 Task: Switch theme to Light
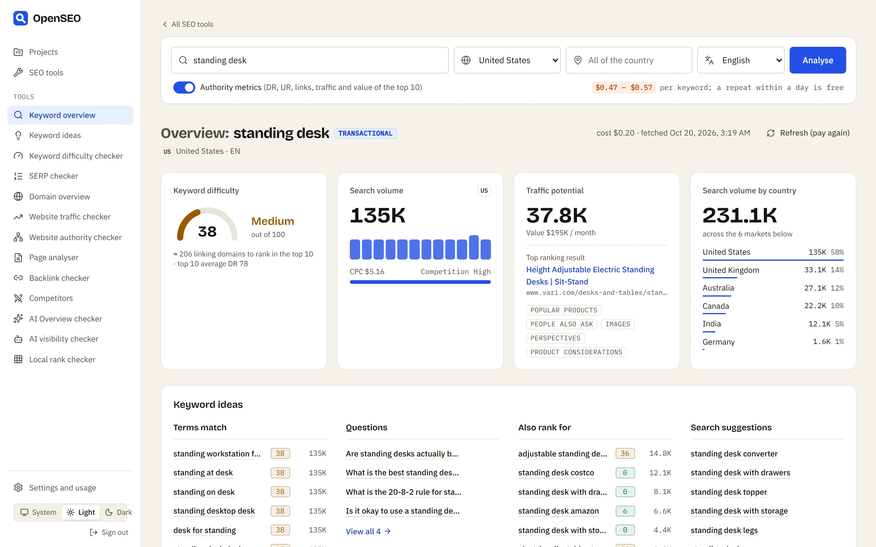(x=81, y=512)
